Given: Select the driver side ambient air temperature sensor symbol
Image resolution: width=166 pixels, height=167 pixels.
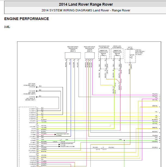Looking at the screenshot, I should pos(117,55).
